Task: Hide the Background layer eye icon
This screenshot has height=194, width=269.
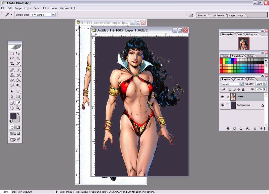Action: click(222, 105)
